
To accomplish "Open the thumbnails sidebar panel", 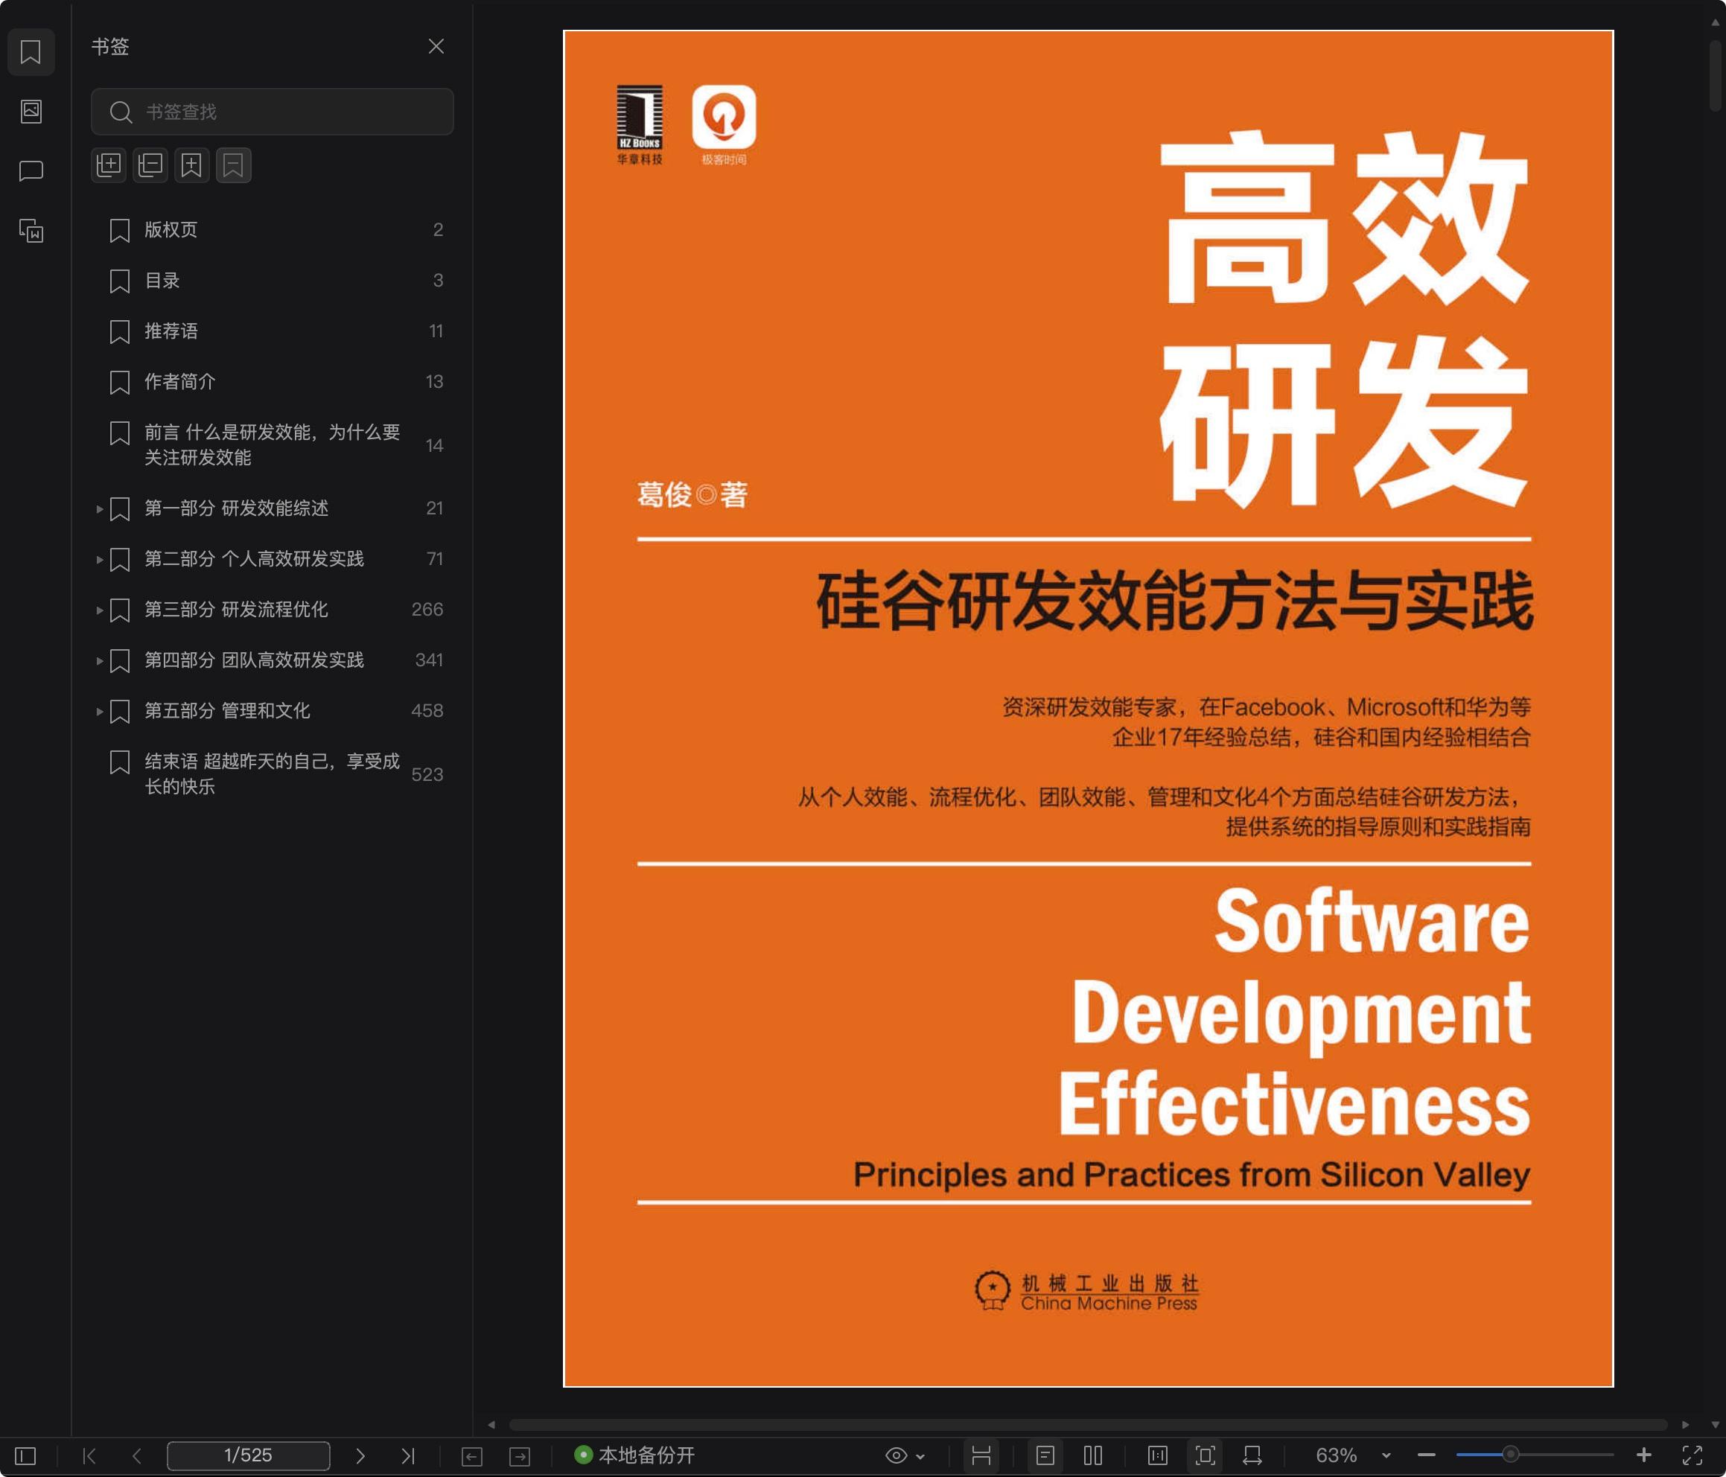I will point(31,111).
